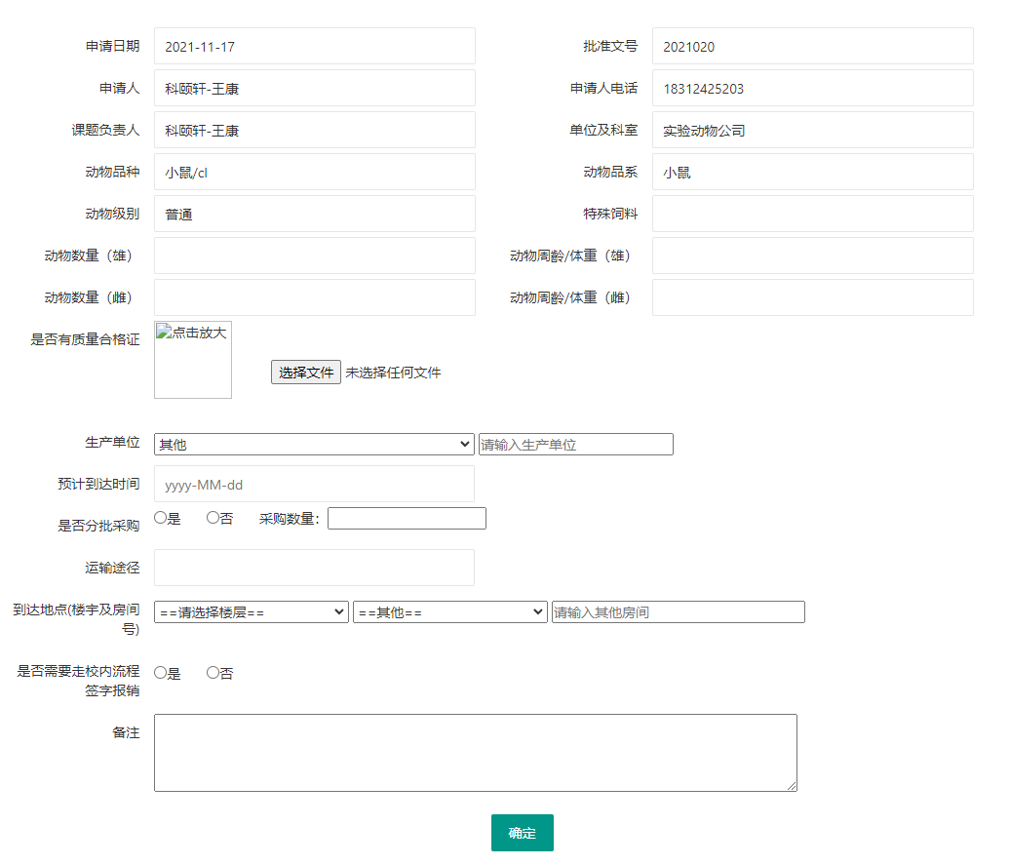Viewport: 1009px width, 865px height.
Task: Click inside the 备注 textarea
Action: (475, 752)
